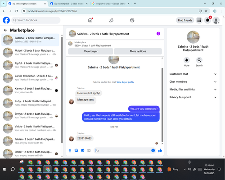The image size is (225, 180).
Task: Open the purple conversation information icon
Action: click(158, 34)
